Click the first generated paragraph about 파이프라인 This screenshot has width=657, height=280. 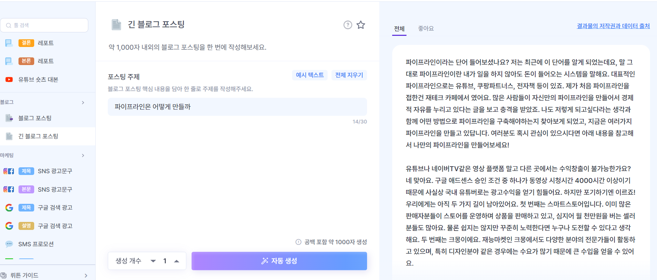(x=520, y=104)
